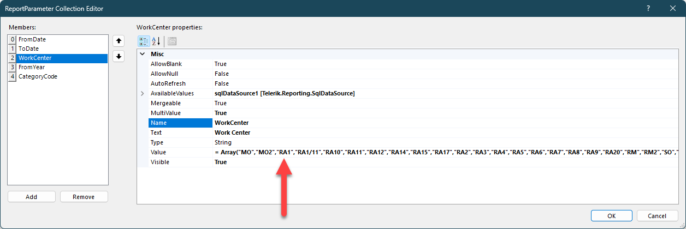This screenshot has height=229, width=686.
Task: Select the FromDate member
Action: [33, 39]
